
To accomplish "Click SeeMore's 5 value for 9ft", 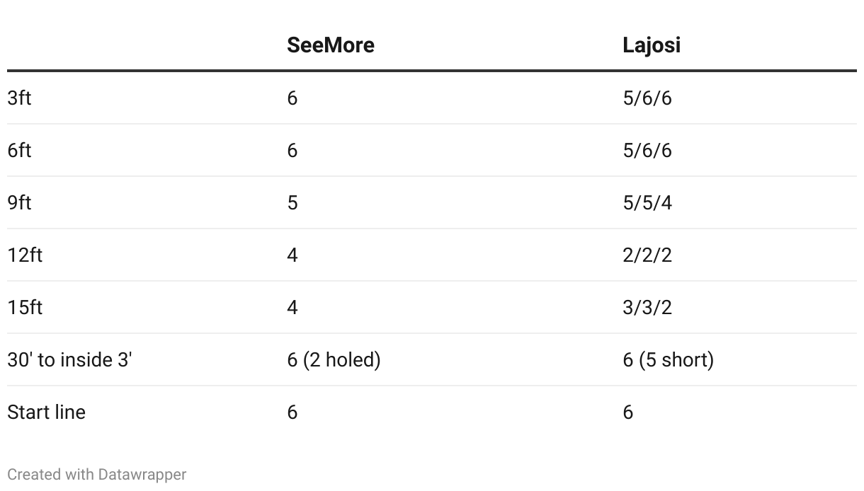I will 292,203.
